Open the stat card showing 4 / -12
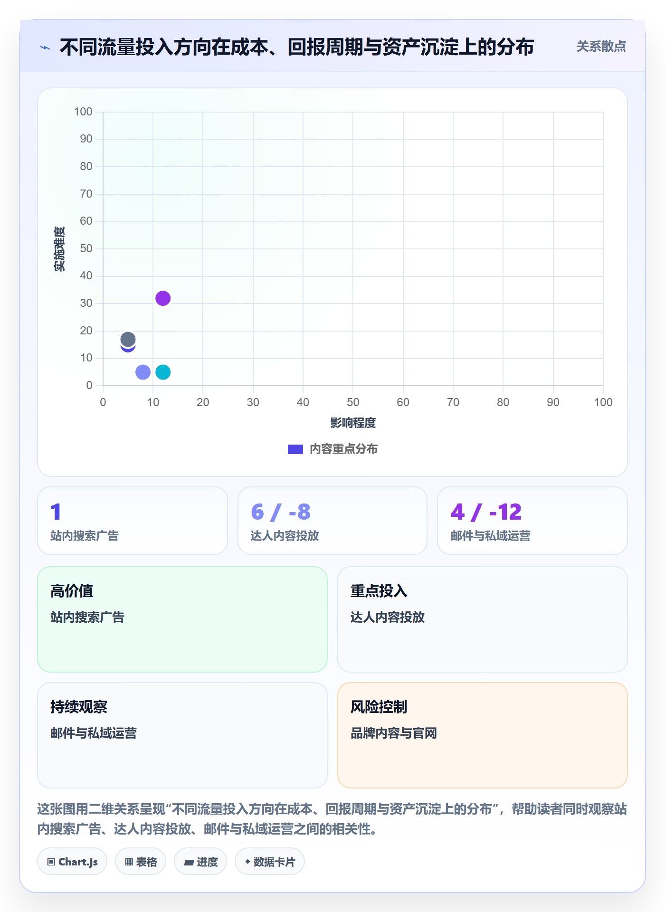 [x=532, y=521]
